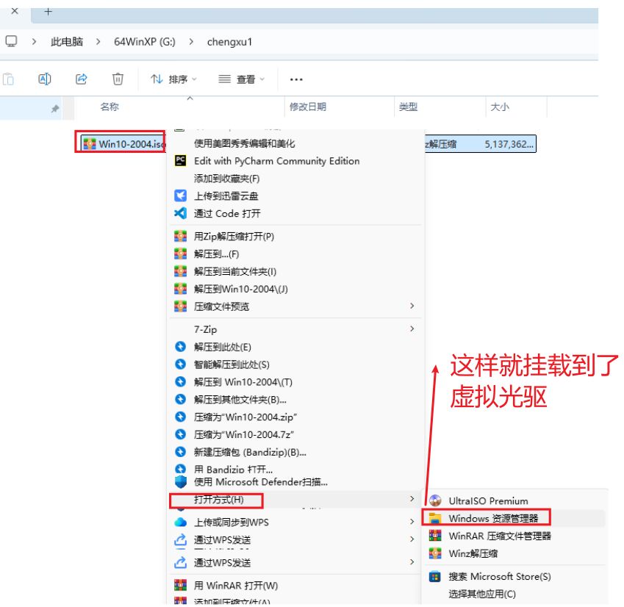The image size is (624, 607).
Task: Open the 查看 view dropdown
Action: tap(242, 79)
